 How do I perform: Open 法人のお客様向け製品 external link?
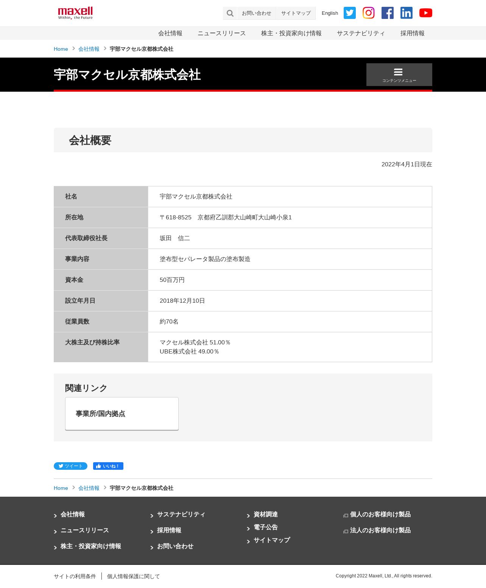[x=380, y=530]
